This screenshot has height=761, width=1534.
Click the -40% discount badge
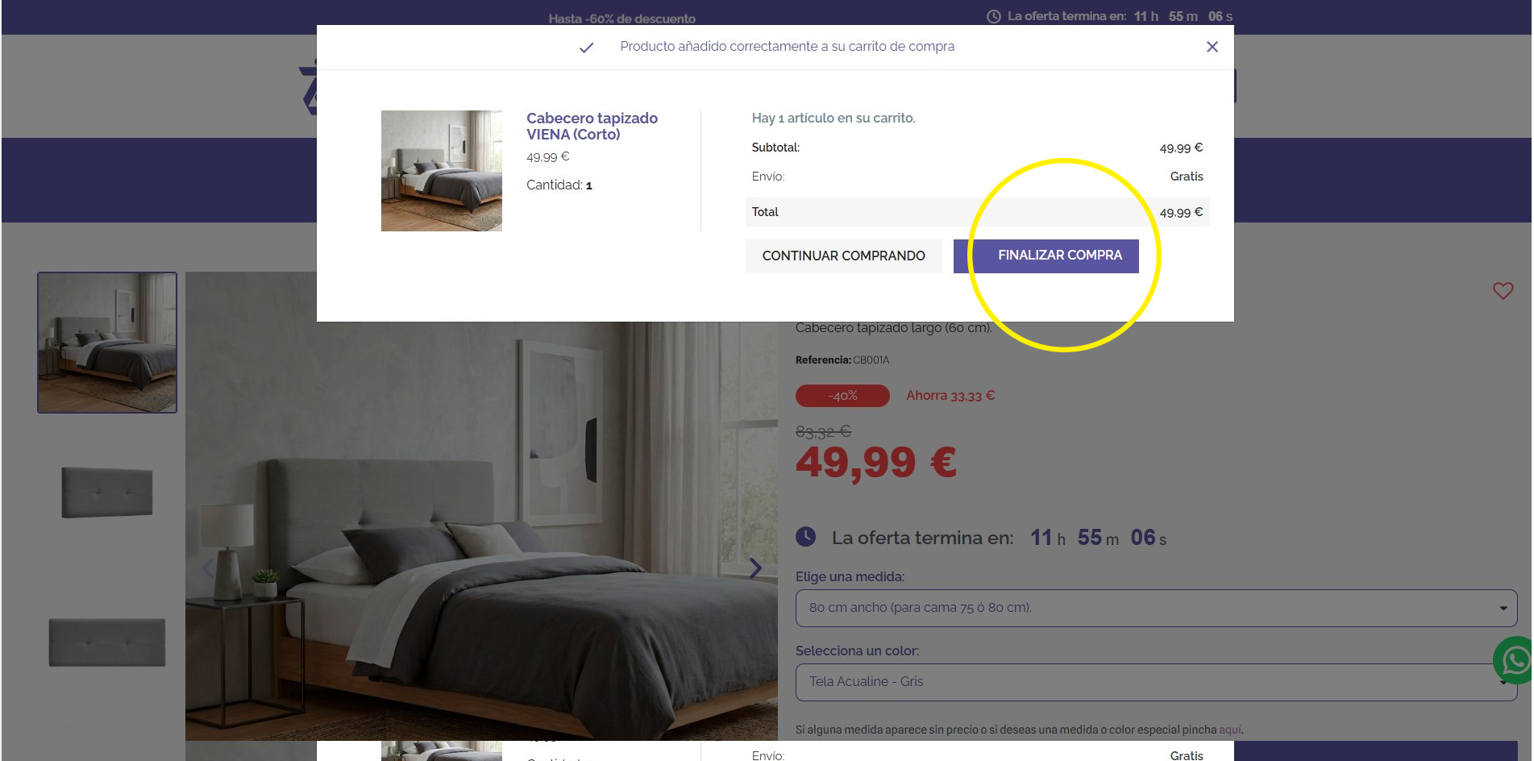click(x=842, y=396)
